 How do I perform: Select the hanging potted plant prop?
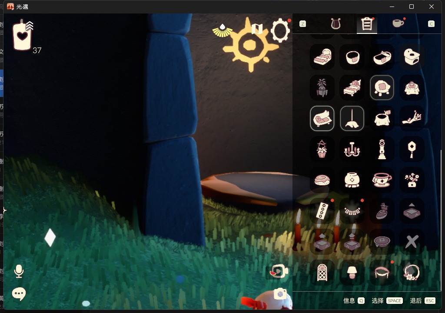pos(322,149)
